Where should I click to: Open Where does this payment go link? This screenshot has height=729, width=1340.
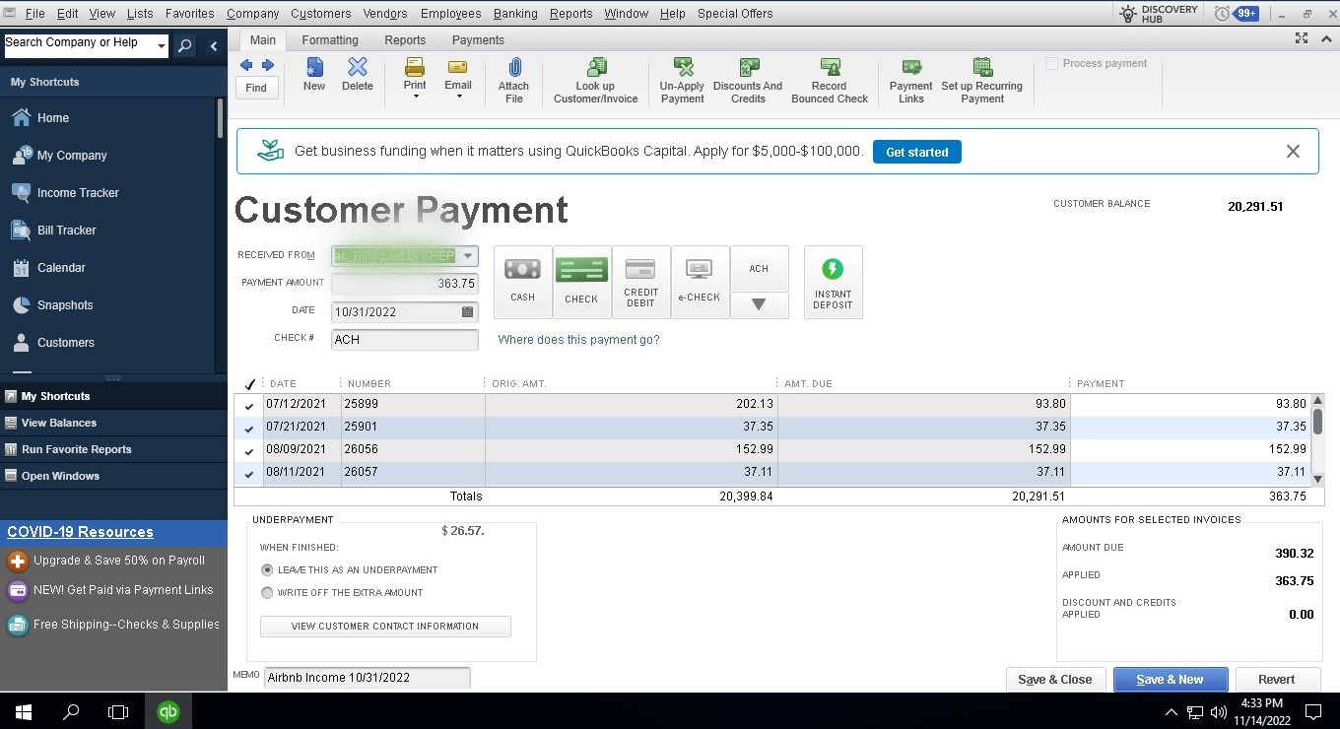578,340
